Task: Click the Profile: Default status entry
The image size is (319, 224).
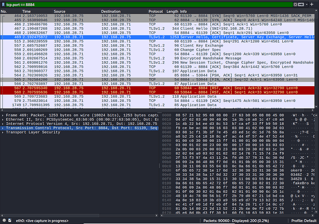Action: [304, 221]
